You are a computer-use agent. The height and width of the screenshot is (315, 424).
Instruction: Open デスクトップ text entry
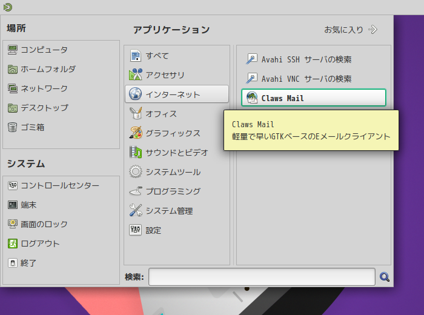44,108
